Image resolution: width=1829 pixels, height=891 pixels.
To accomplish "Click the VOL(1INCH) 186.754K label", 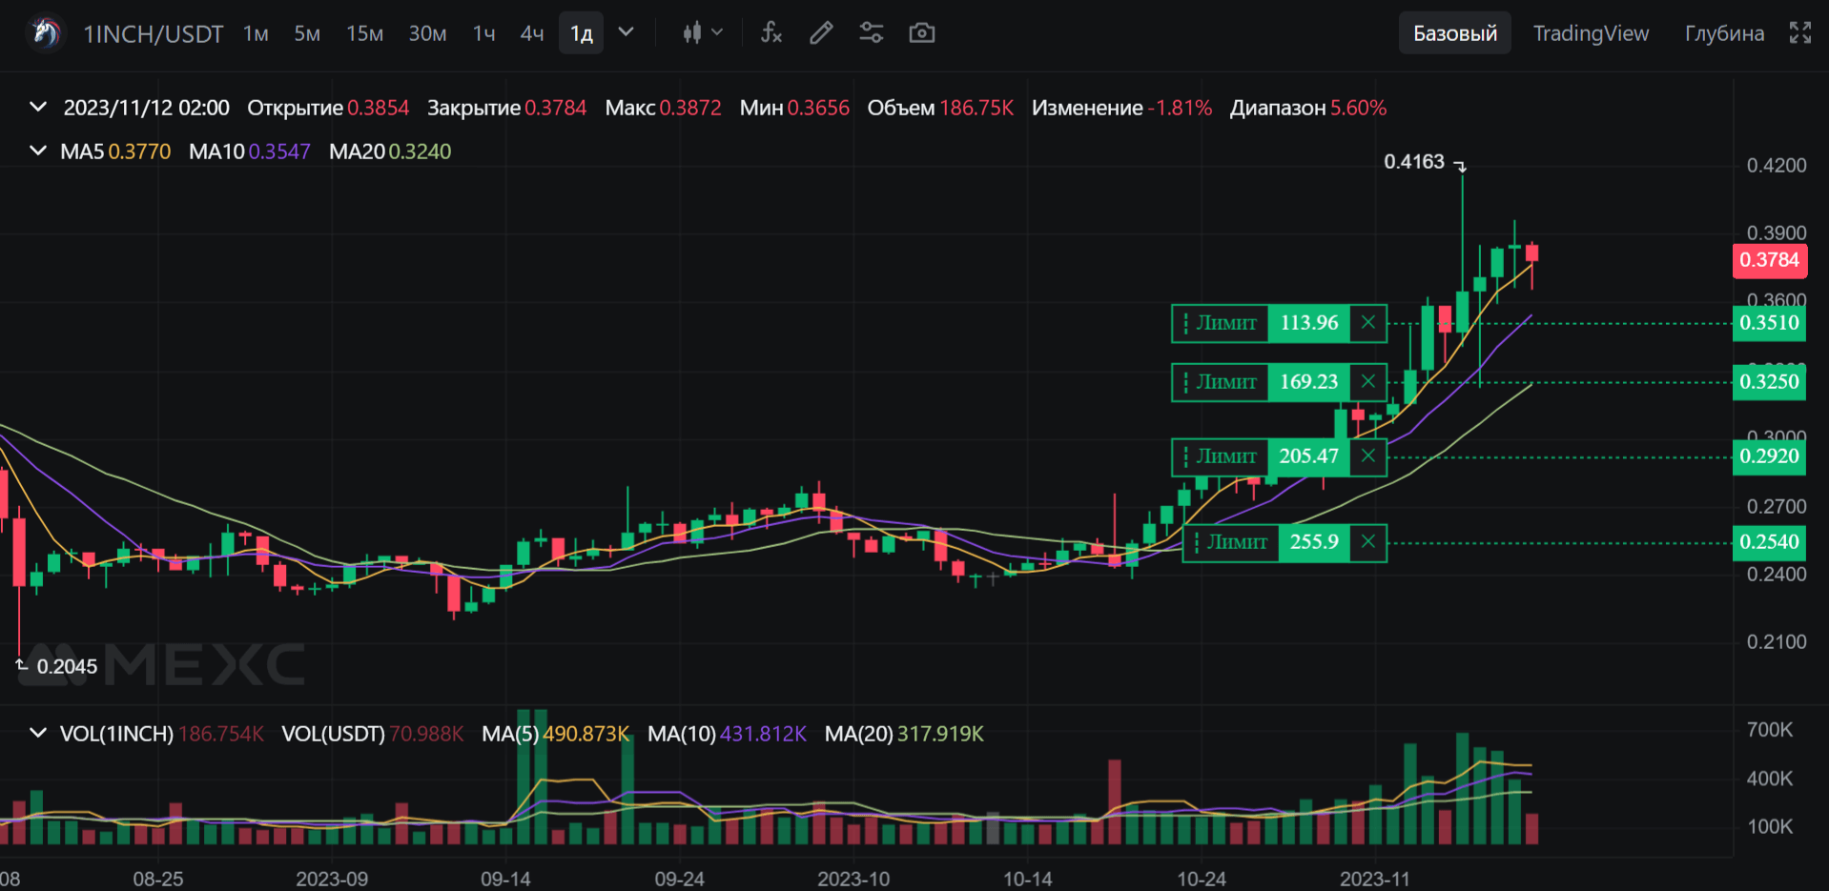I will click(161, 734).
